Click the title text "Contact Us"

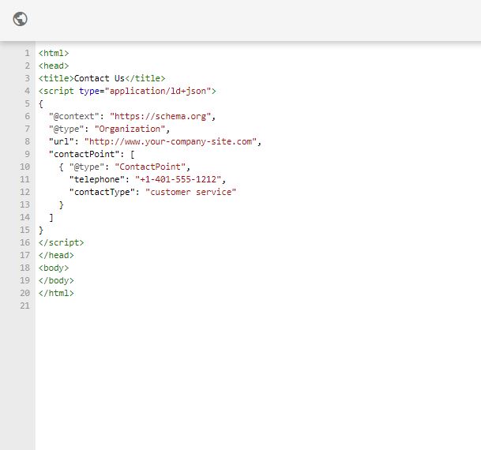(100, 78)
